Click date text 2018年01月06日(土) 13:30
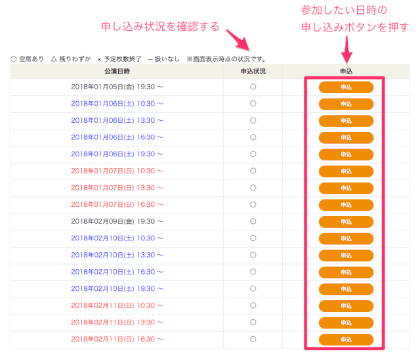Image resolution: width=420 pixels, height=352 pixels. 117,120
